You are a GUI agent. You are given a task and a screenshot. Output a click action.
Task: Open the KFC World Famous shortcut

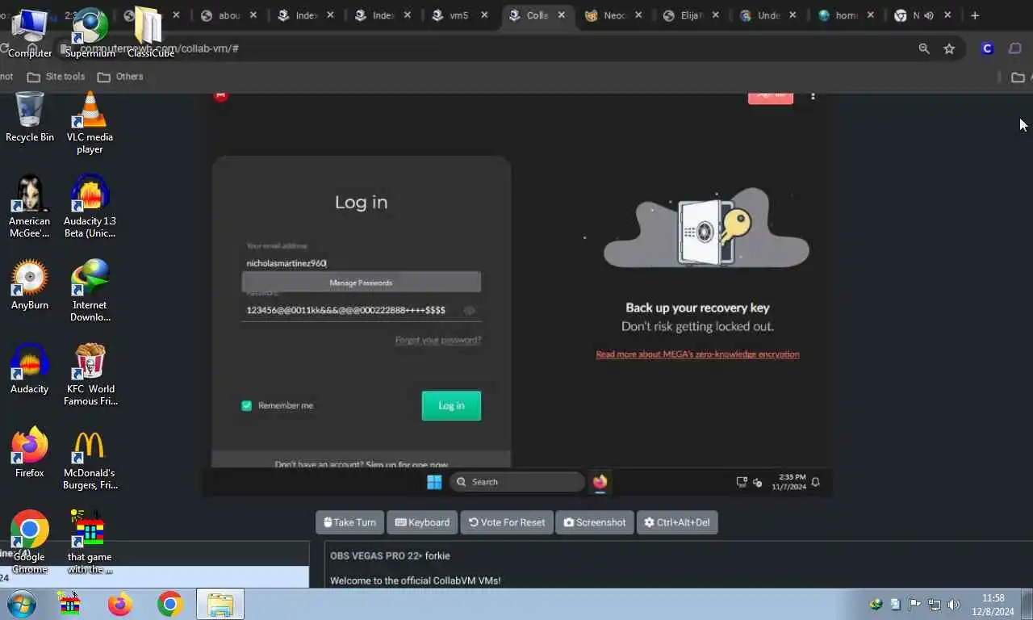pos(90,375)
